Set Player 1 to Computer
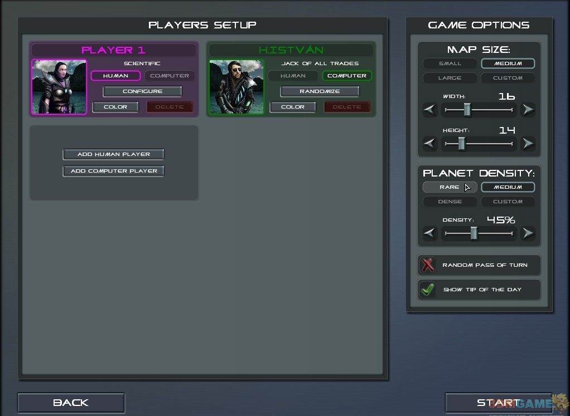This screenshot has width=570, height=416. pyautogui.click(x=170, y=76)
